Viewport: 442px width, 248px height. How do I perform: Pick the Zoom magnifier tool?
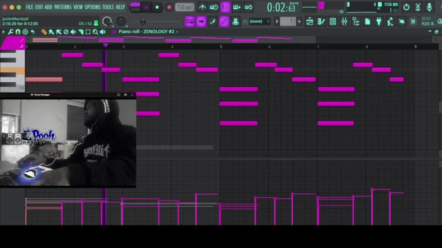click(x=95, y=32)
